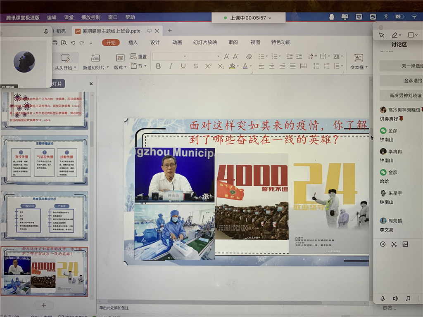Open the emoji picker in discussion panel
423x317 pixels.
383,244
